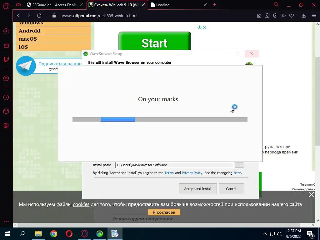
Task: Click Cancel in WaveBrowser Setup
Action: point(231,189)
